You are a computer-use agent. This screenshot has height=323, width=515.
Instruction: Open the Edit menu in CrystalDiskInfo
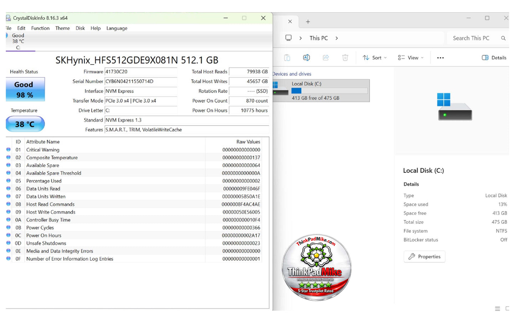21,28
